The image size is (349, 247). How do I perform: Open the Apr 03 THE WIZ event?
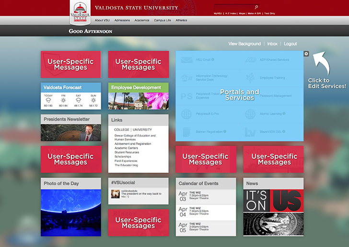(206, 196)
